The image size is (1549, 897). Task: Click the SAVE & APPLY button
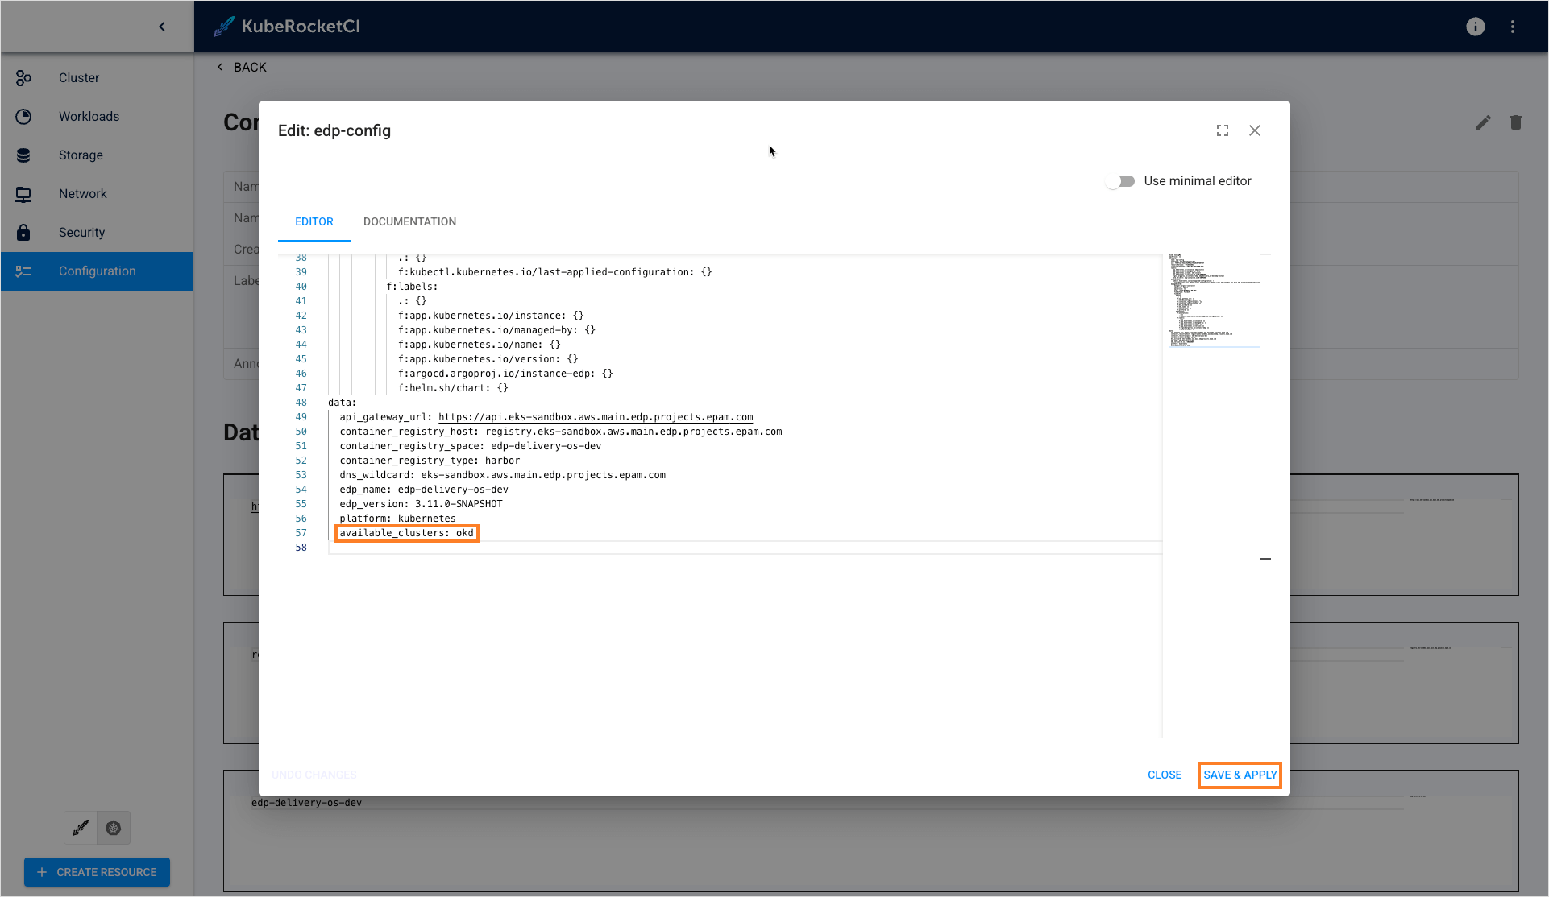(1239, 775)
